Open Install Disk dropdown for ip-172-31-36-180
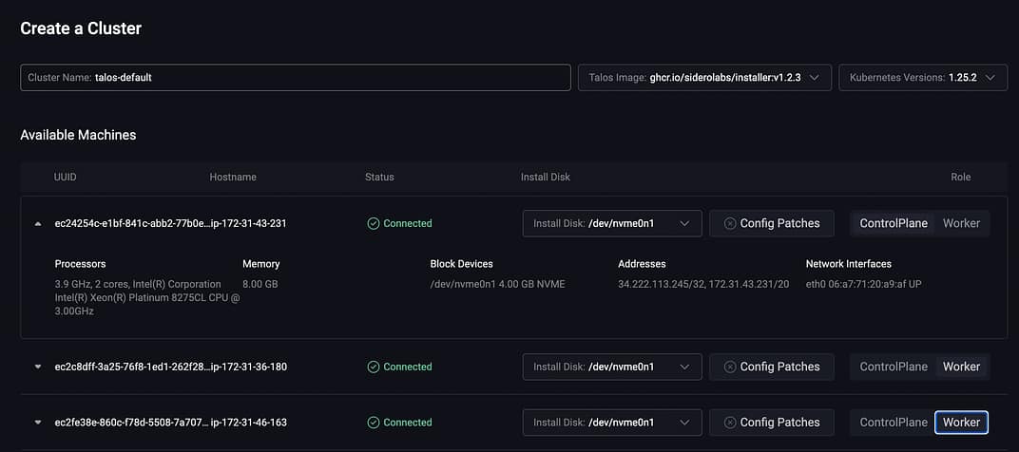The width and height of the screenshot is (1019, 452). (612, 367)
